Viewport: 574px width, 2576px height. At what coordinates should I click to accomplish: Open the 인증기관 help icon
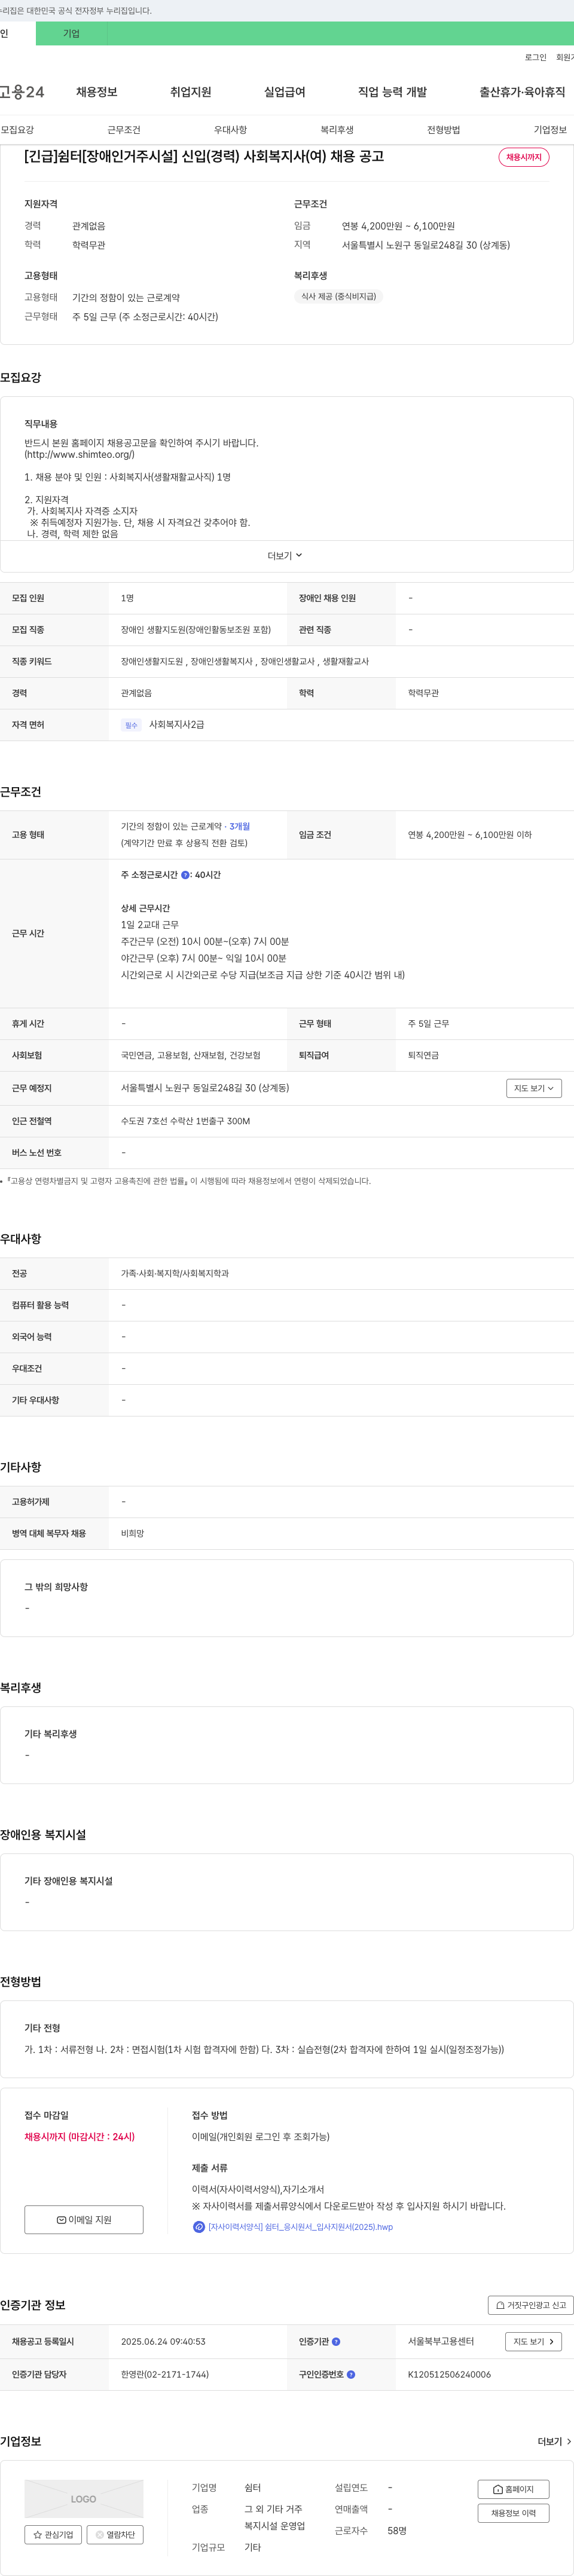336,2342
